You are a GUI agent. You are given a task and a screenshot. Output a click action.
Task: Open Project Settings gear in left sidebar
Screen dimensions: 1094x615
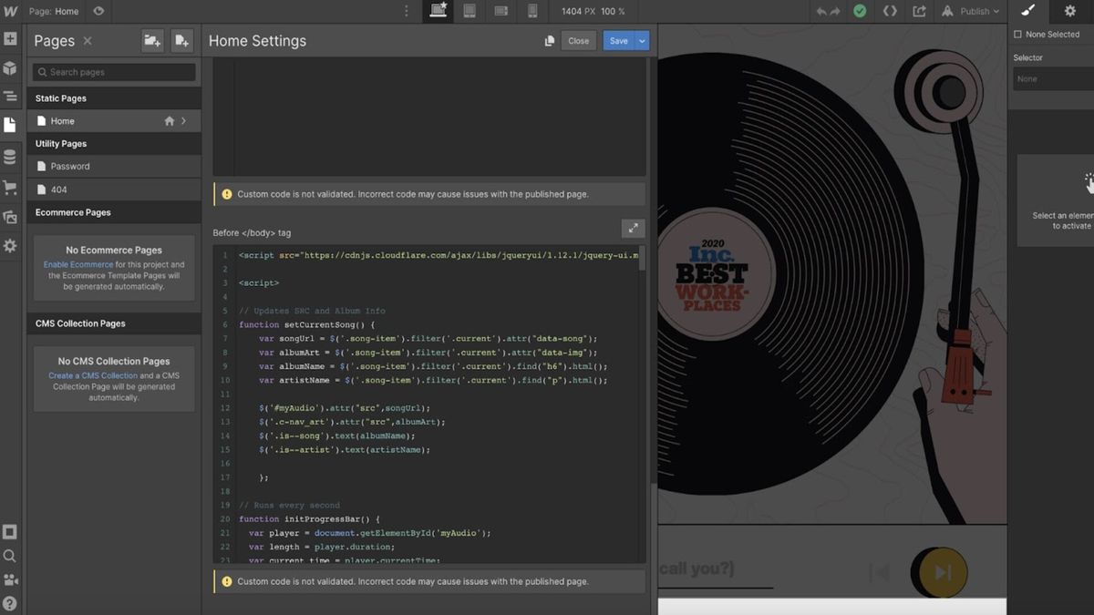(11, 244)
